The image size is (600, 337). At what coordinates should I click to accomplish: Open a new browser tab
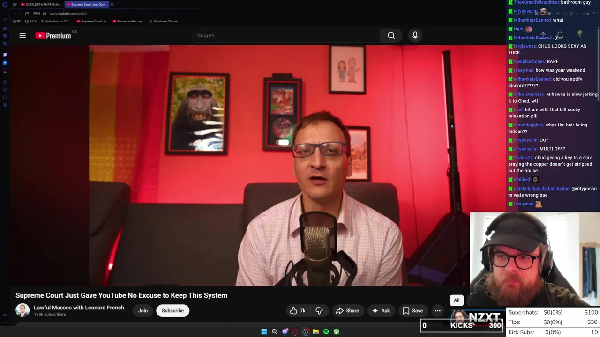(x=112, y=4)
